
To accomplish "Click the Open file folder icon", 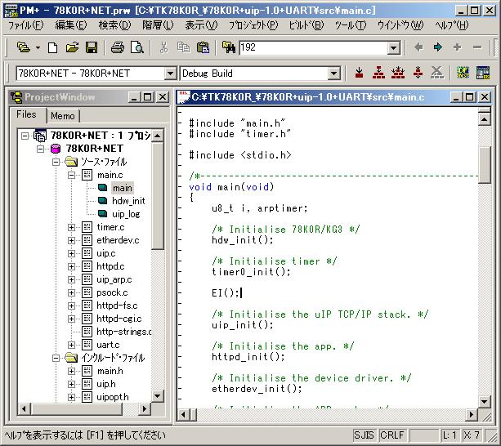I will click(72, 47).
